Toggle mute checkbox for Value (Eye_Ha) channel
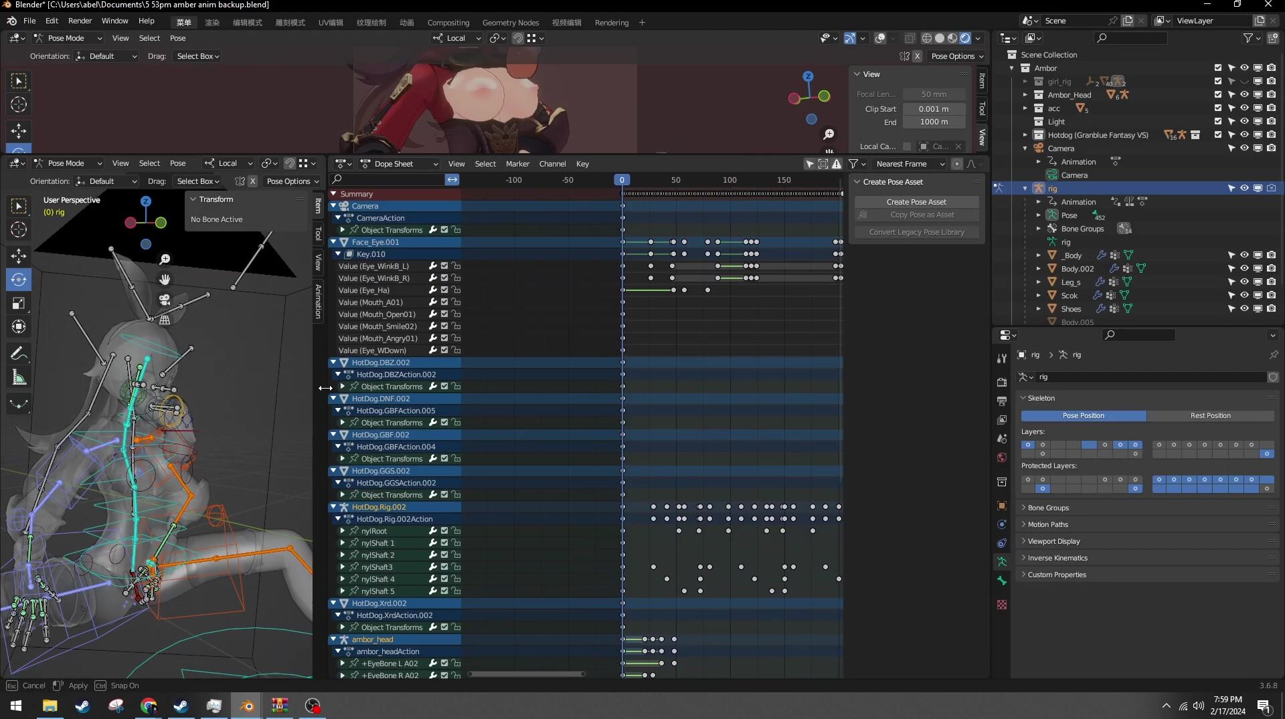The width and height of the screenshot is (1285, 719). (444, 290)
